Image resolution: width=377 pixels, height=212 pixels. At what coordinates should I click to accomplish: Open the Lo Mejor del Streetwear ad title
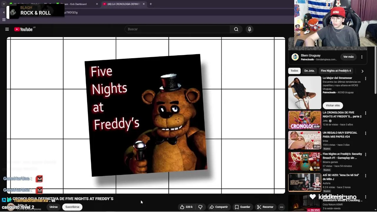pos(337,78)
